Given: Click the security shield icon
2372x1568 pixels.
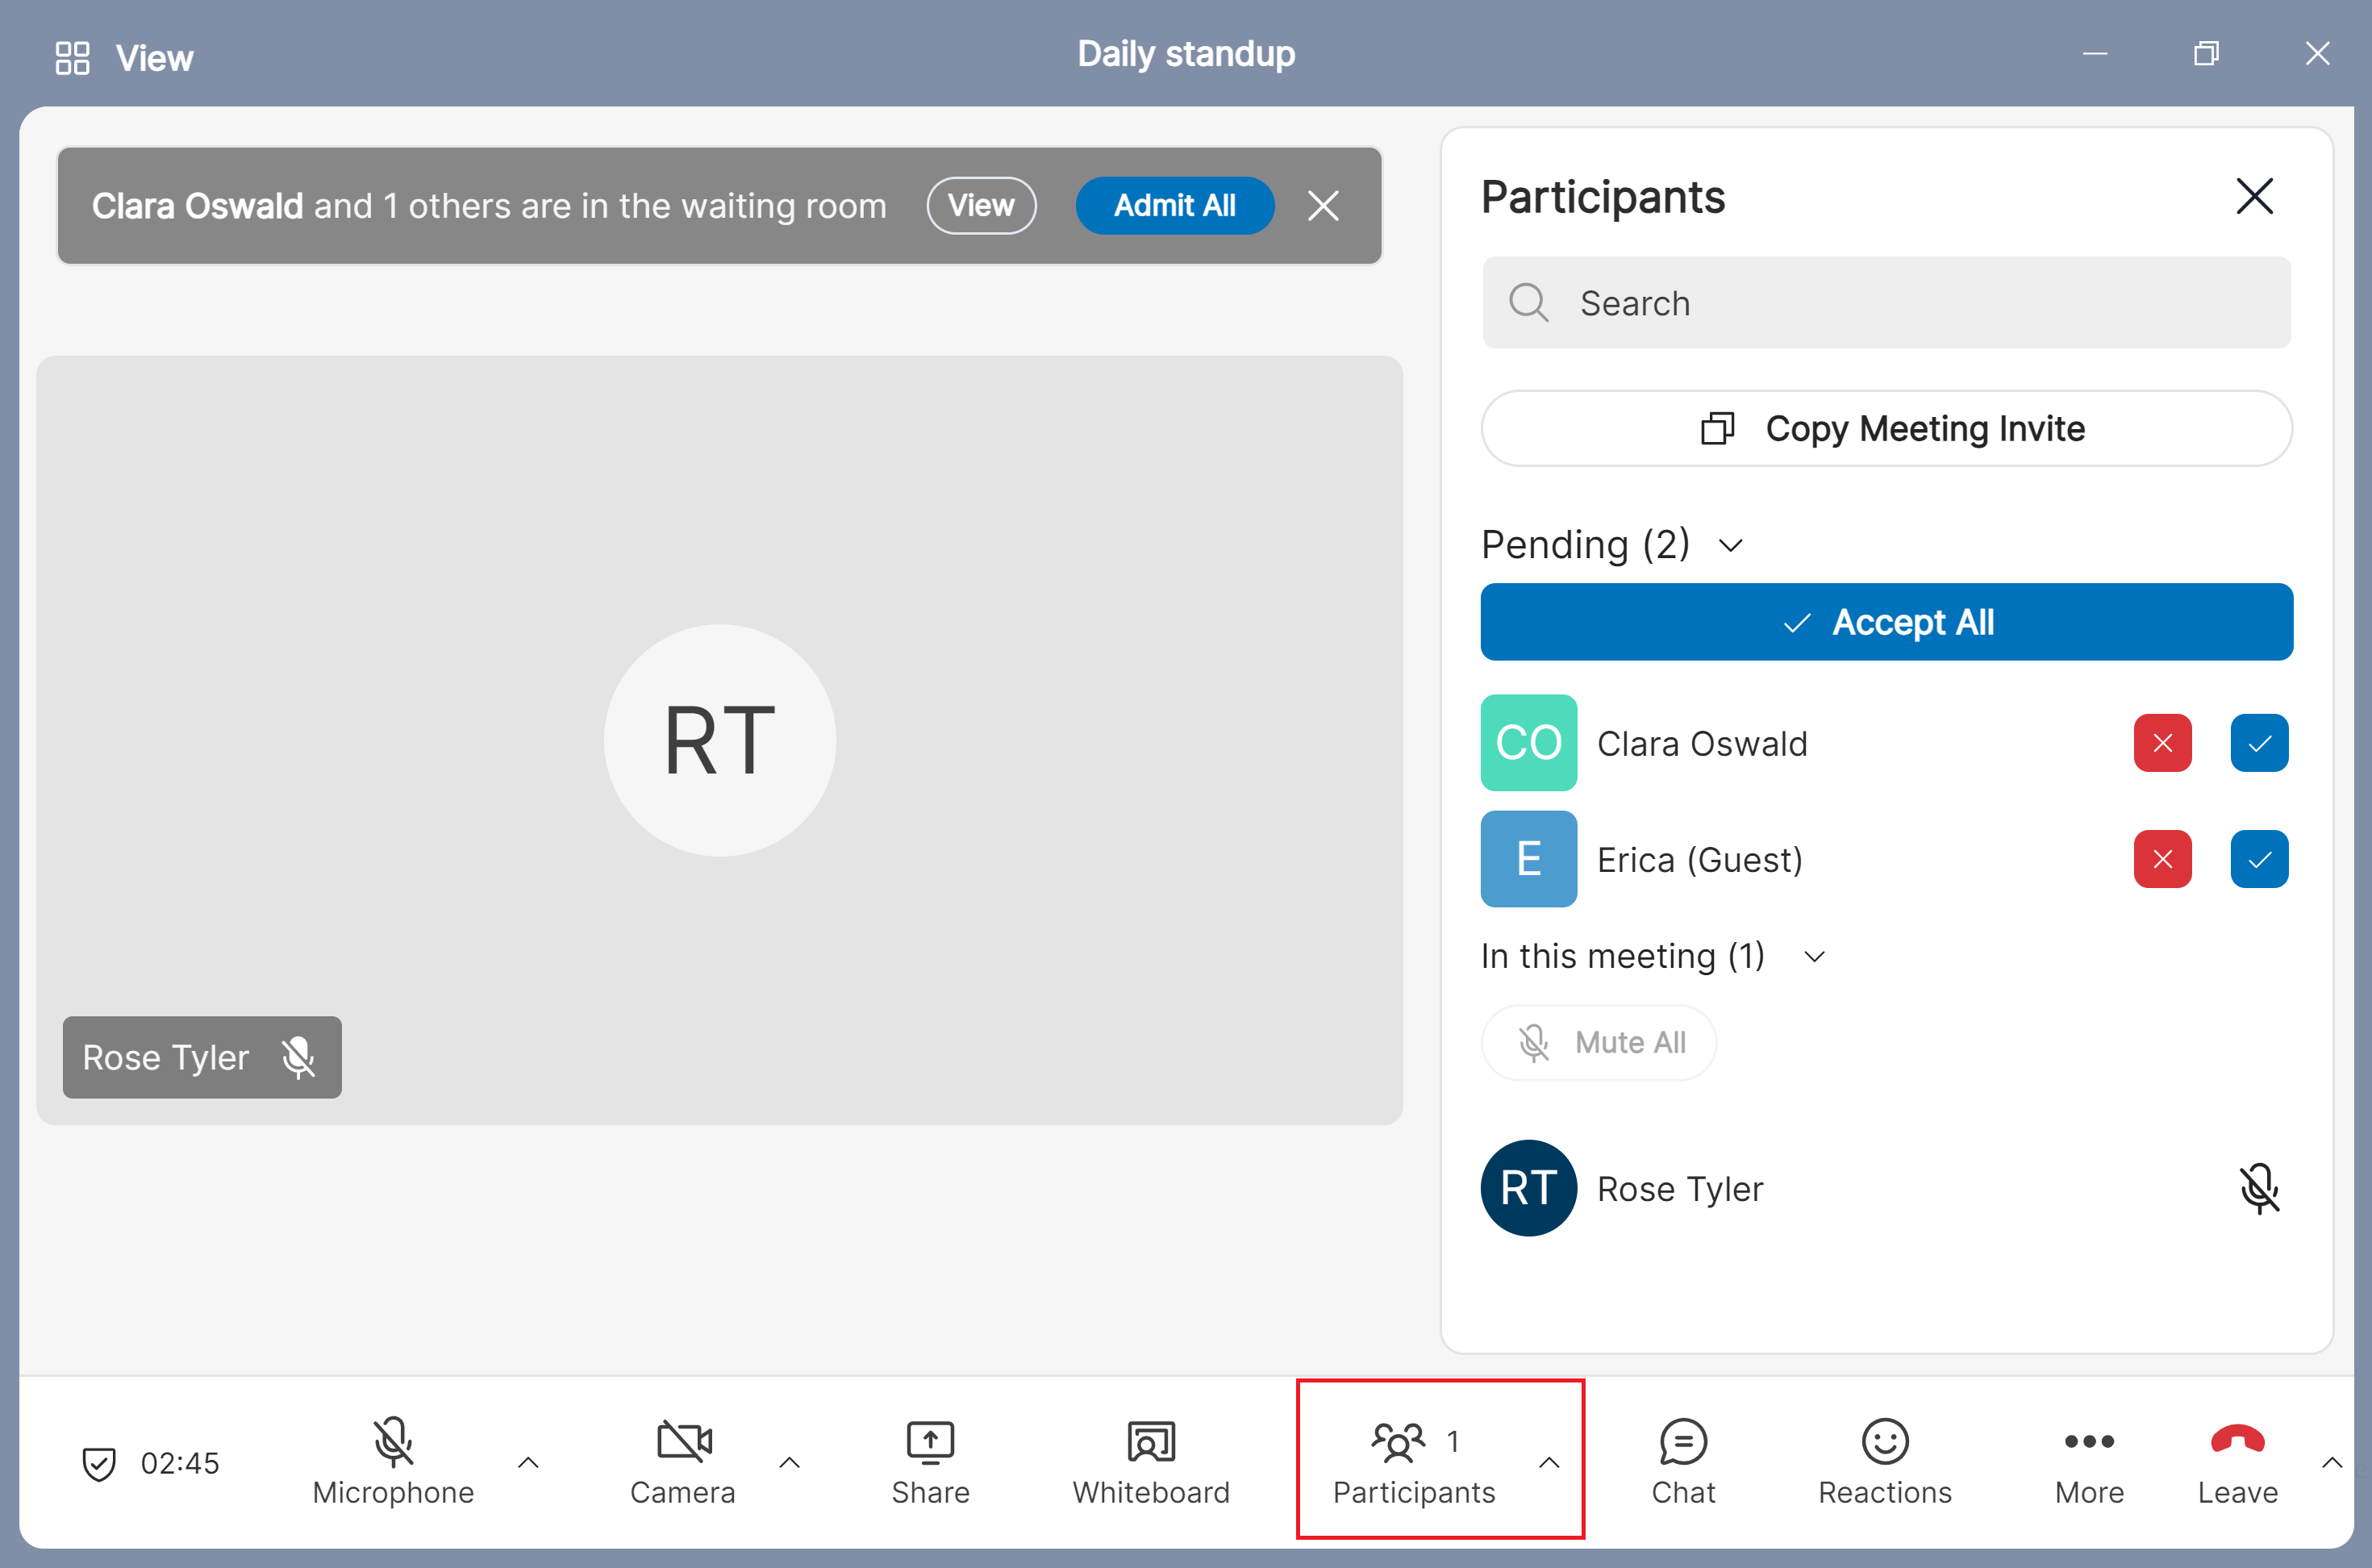Looking at the screenshot, I should [99, 1463].
